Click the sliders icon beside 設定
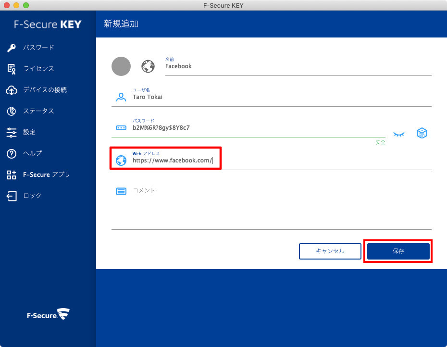Viewport: 447px width, 347px height. pos(12,132)
